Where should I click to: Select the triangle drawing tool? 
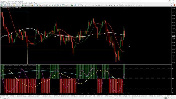(112, 5)
